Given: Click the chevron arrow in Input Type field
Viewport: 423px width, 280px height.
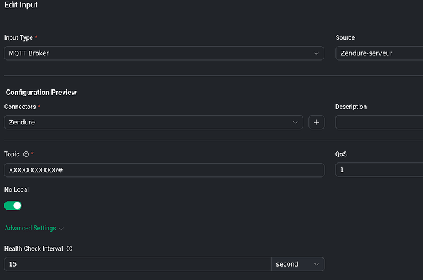Looking at the screenshot, I should [316, 53].
